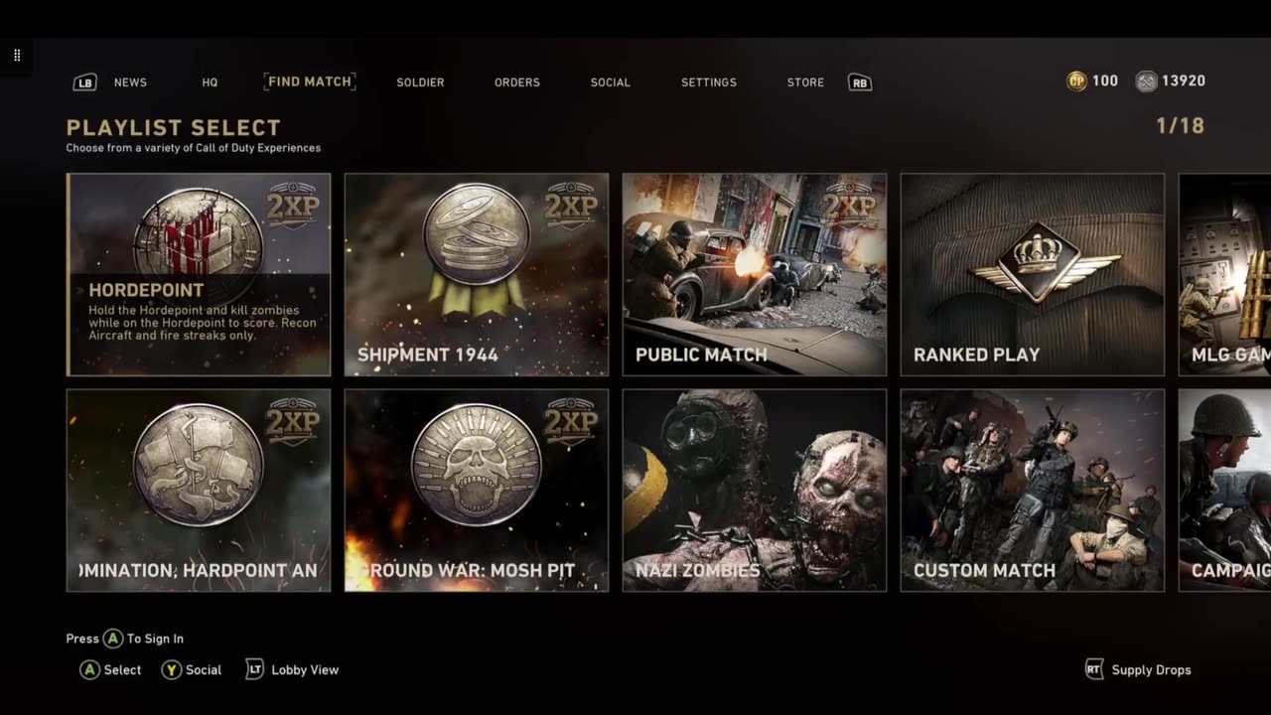Select the Public Match playlist

755,275
